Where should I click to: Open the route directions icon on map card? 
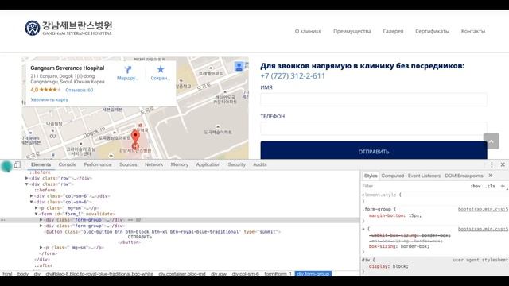click(x=127, y=70)
